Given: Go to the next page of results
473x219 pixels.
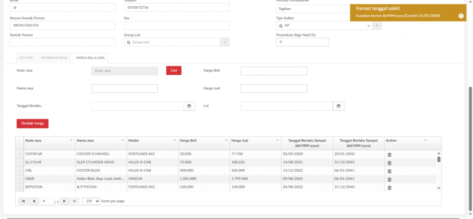Looking at the screenshot, I should [65, 201].
